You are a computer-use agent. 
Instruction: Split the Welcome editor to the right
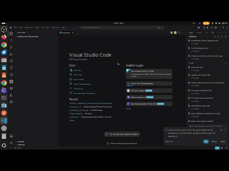pos(179,32)
